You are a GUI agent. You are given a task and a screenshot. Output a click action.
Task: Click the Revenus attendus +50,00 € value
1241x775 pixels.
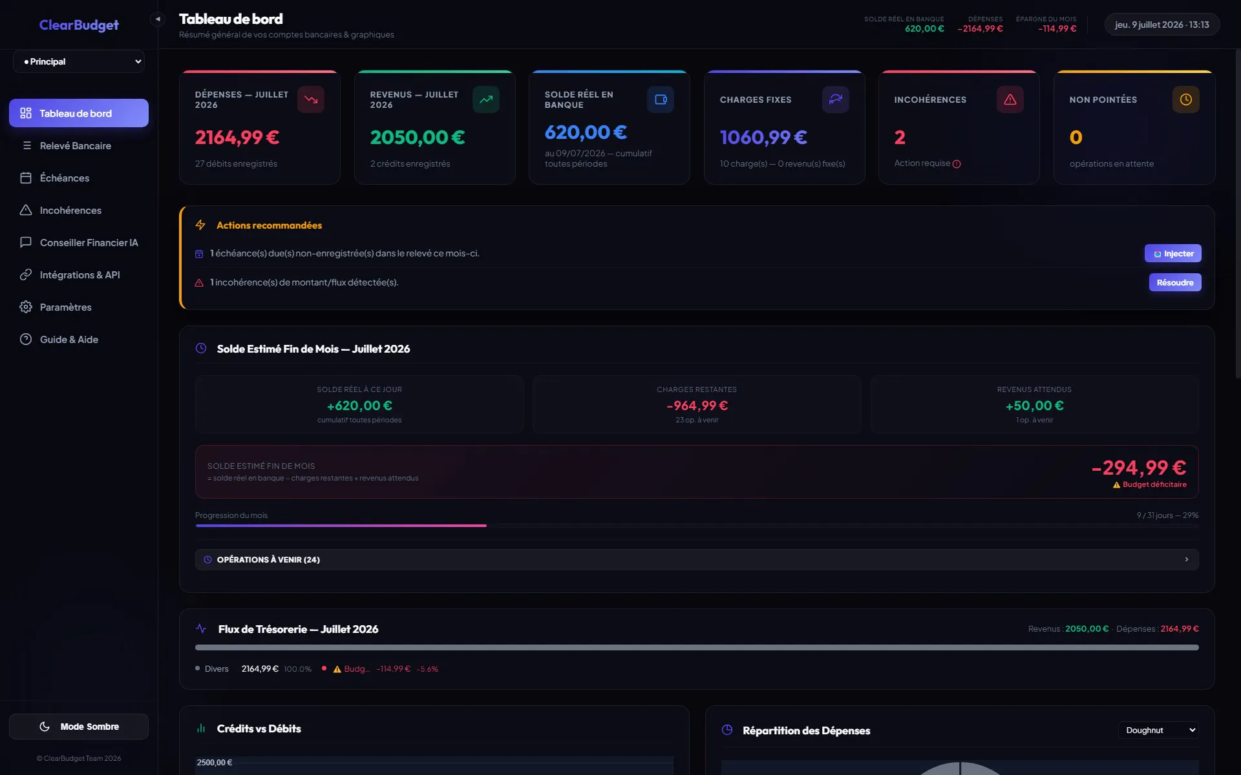point(1034,406)
